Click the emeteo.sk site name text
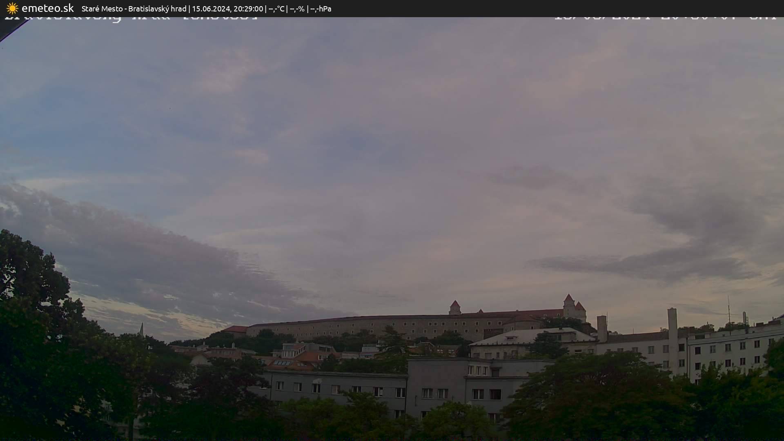This screenshot has height=441, width=784. coord(47,8)
